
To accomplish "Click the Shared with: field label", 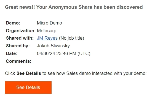I will tap(20, 38).
